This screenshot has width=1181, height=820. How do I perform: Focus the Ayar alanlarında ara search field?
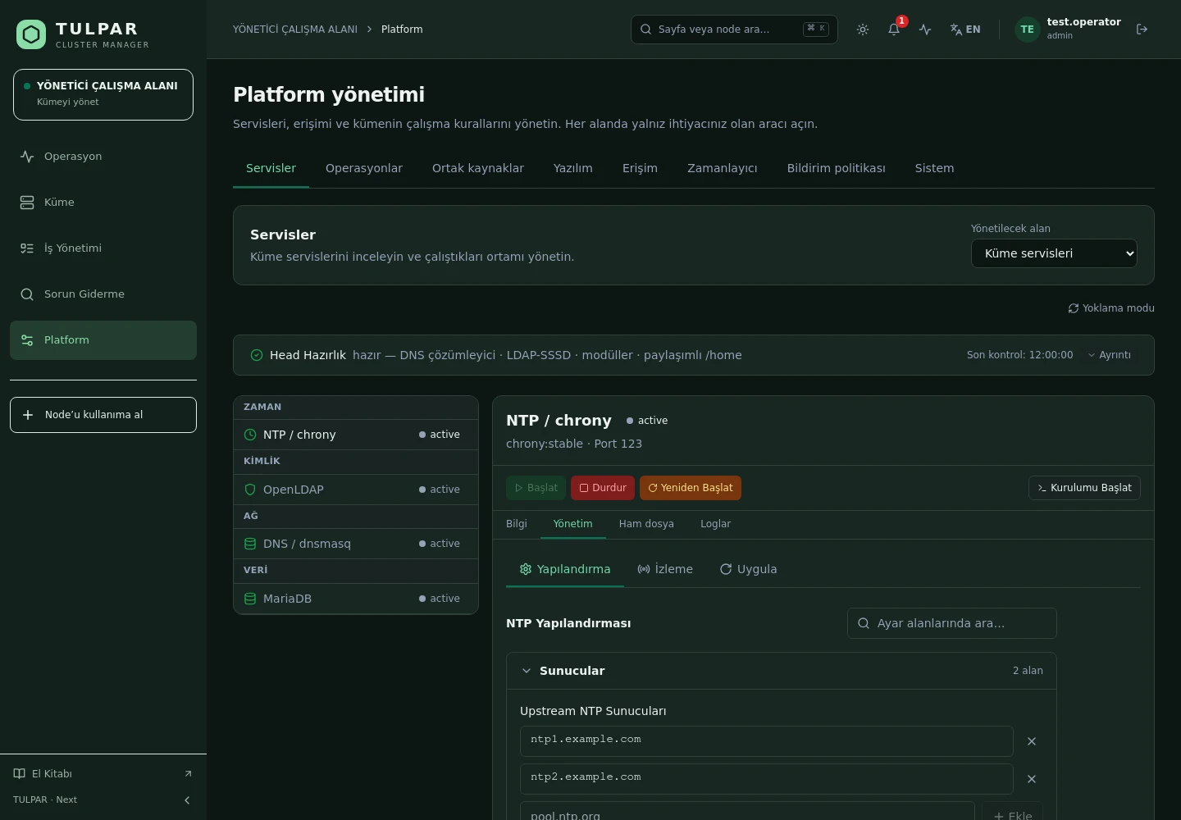pos(952,623)
